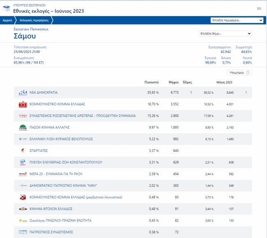Open ΚΚΕ (μαρξιστικό-λενινιστικό) party link

coord(76,197)
